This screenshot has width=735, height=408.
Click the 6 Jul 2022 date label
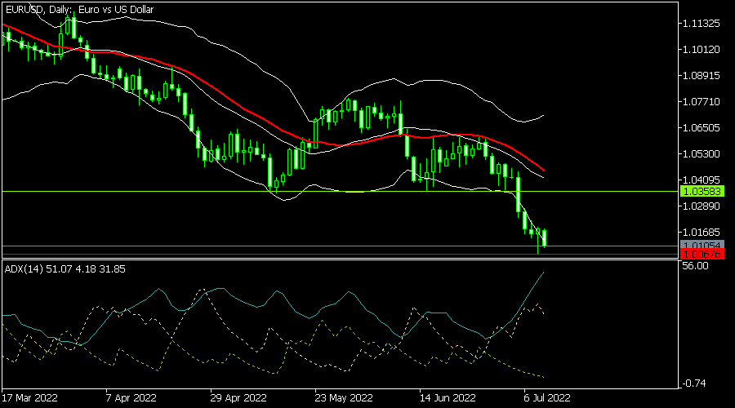(547, 398)
